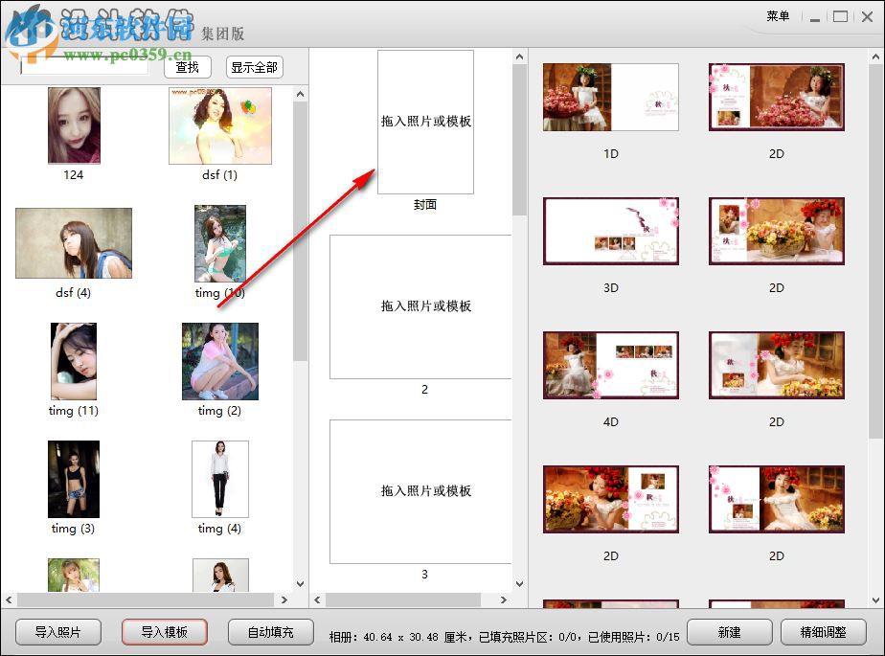The image size is (885, 656).
Task: Select the photo thumbnail timg (3)
Action: coord(73,479)
